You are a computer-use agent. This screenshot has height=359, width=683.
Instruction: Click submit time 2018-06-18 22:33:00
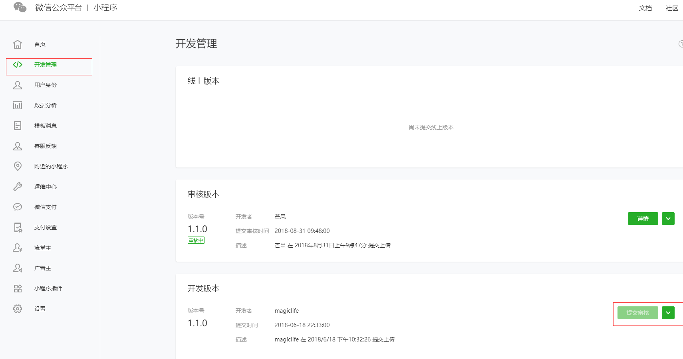[302, 325]
